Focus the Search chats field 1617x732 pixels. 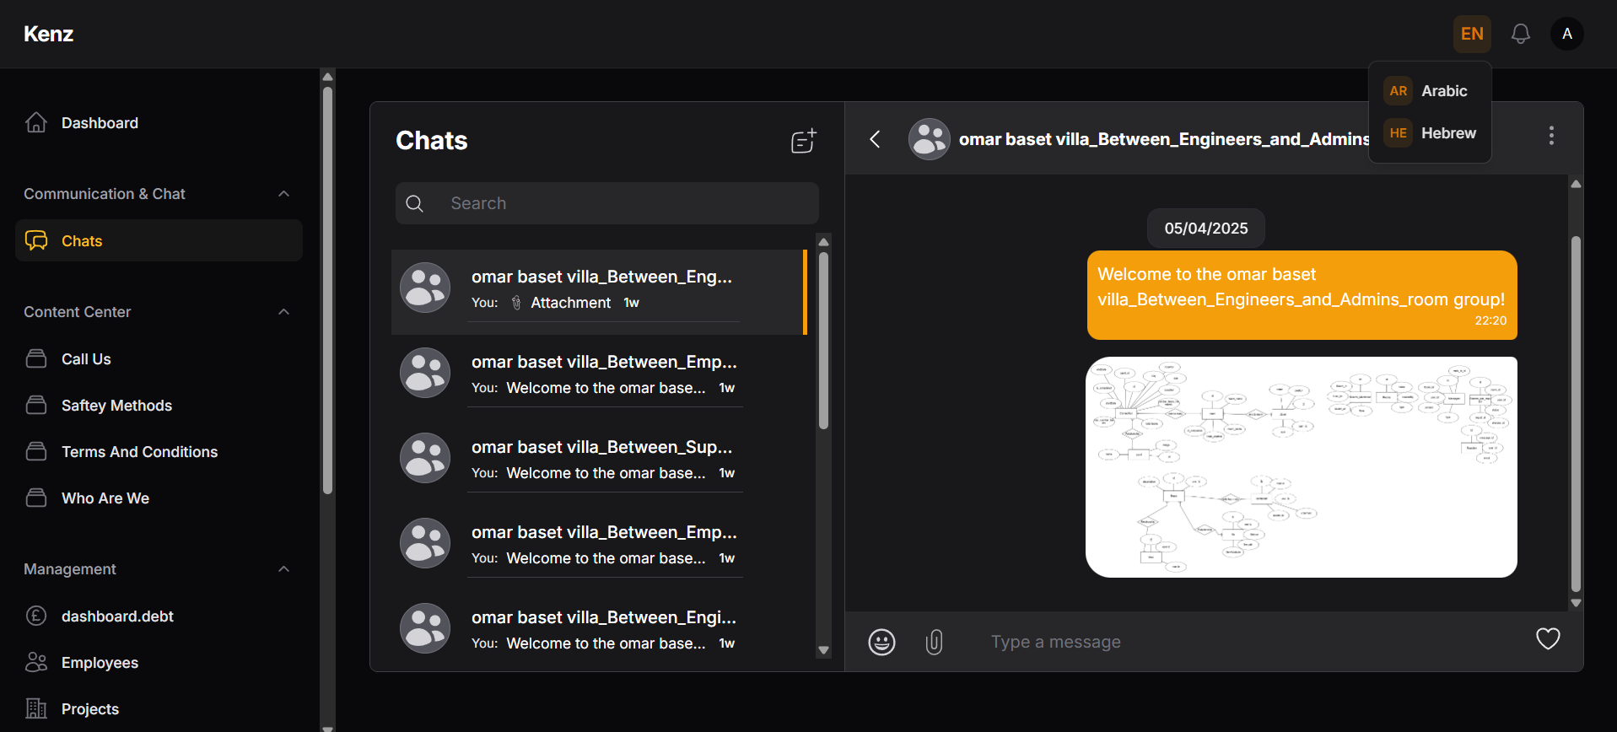607,203
